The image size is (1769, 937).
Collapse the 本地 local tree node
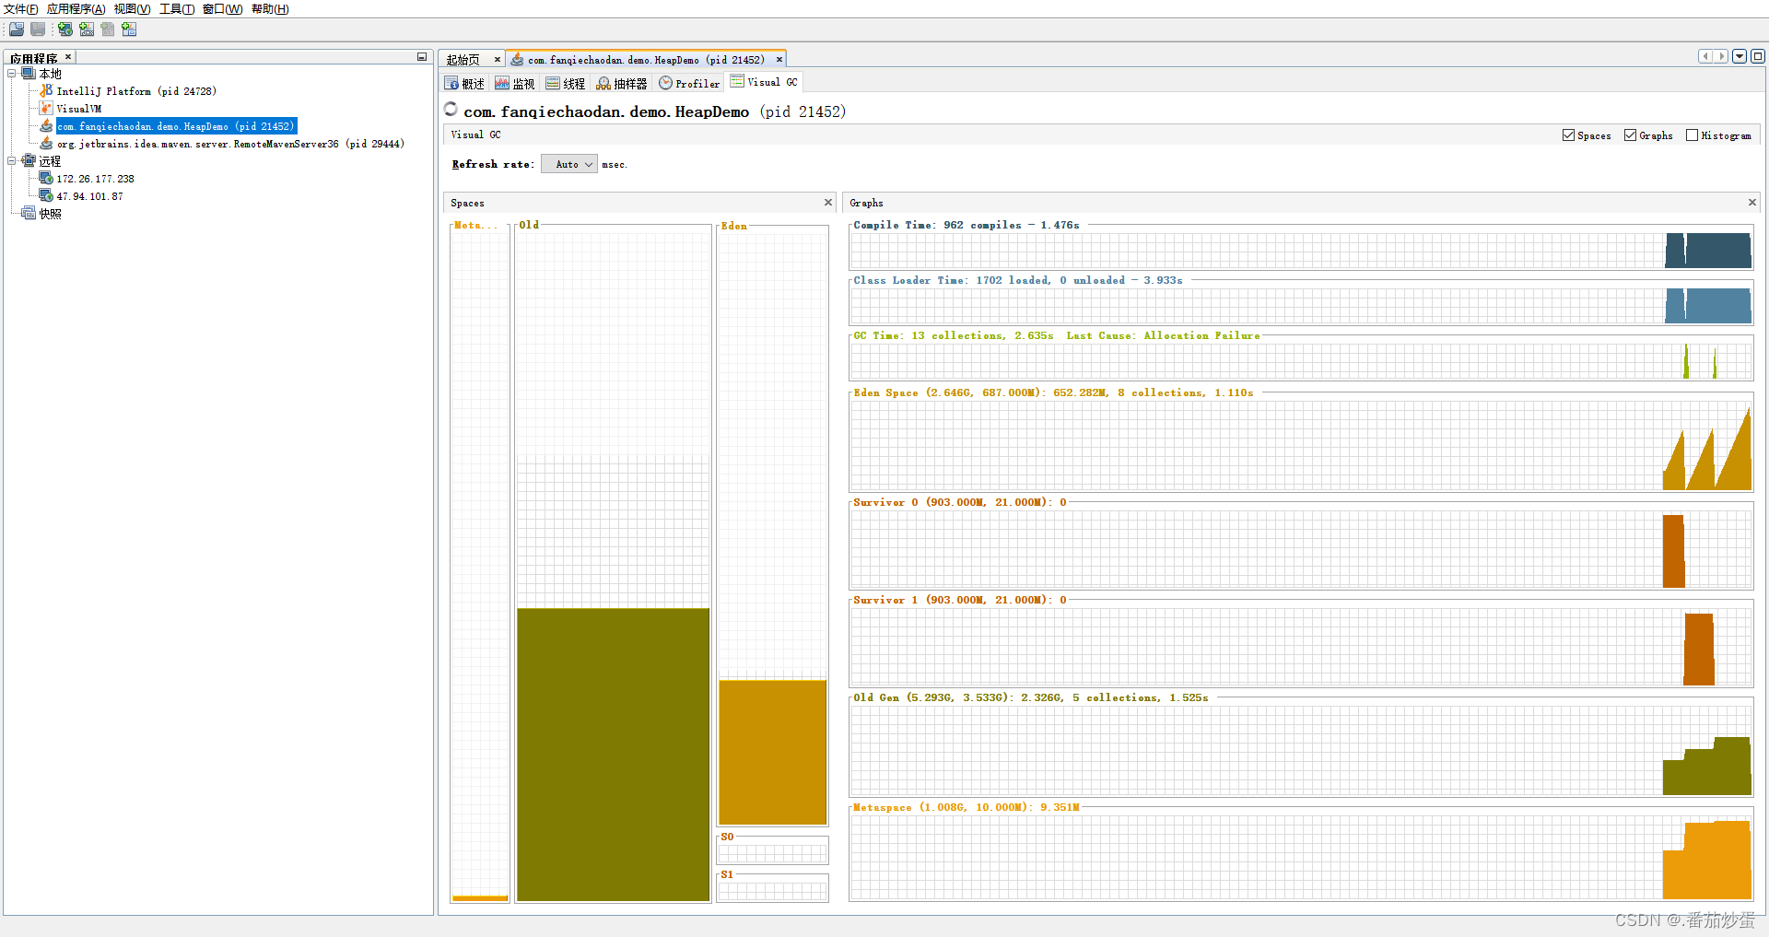point(12,74)
